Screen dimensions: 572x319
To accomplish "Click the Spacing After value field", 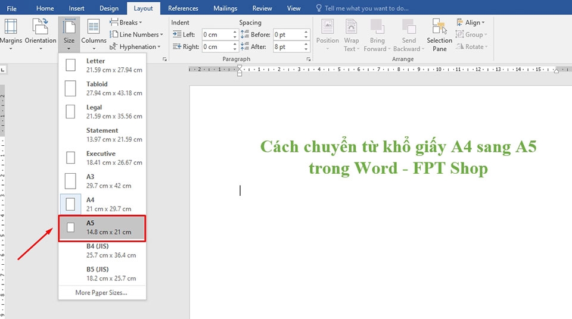I will click(288, 46).
